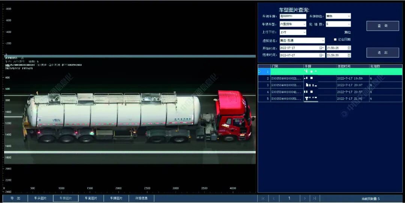The image size is (405, 203).
Task: Select result row 5 captured at 21:01
Action: (330, 99)
